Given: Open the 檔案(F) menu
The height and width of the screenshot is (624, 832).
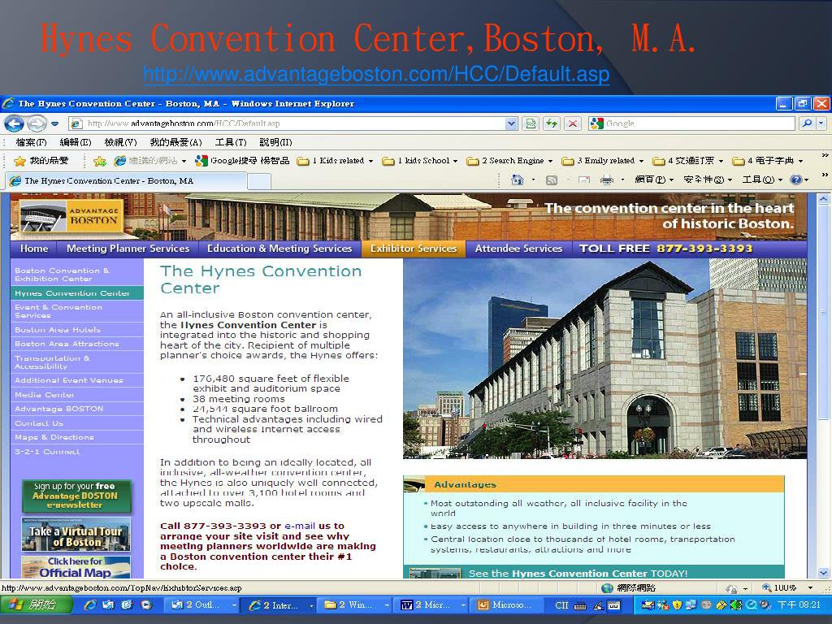Looking at the screenshot, I should (31, 142).
